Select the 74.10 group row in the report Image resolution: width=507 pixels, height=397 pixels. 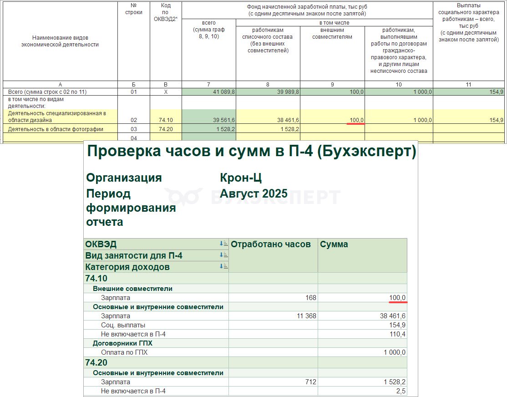(x=245, y=278)
